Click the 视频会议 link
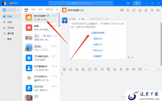Viewport: 162px width, 101px height. 98,39
